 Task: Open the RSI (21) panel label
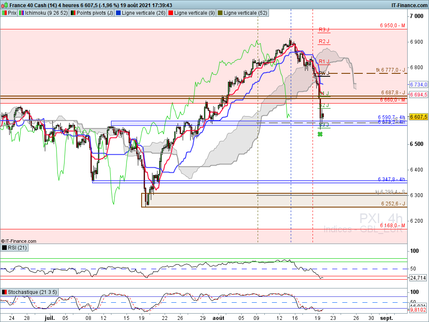tap(14, 248)
